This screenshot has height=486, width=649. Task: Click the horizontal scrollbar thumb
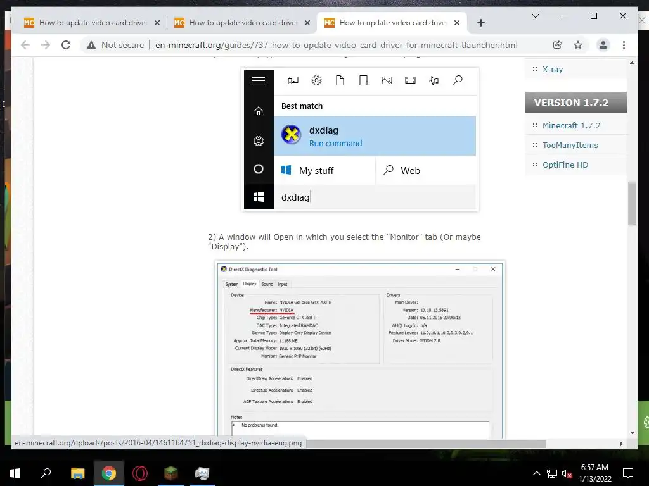click(425, 444)
